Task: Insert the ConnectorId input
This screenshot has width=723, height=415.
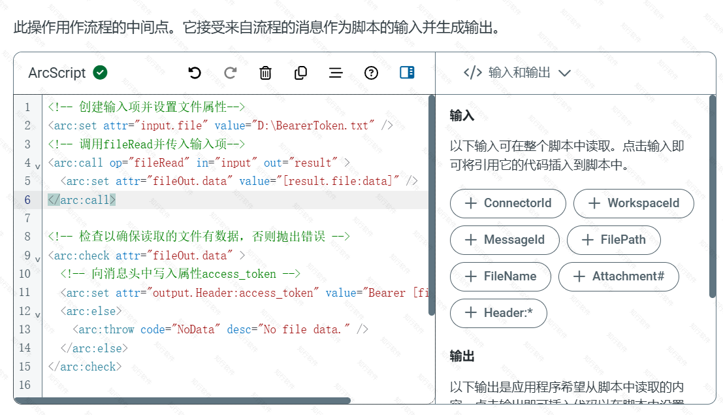Action: (x=507, y=203)
